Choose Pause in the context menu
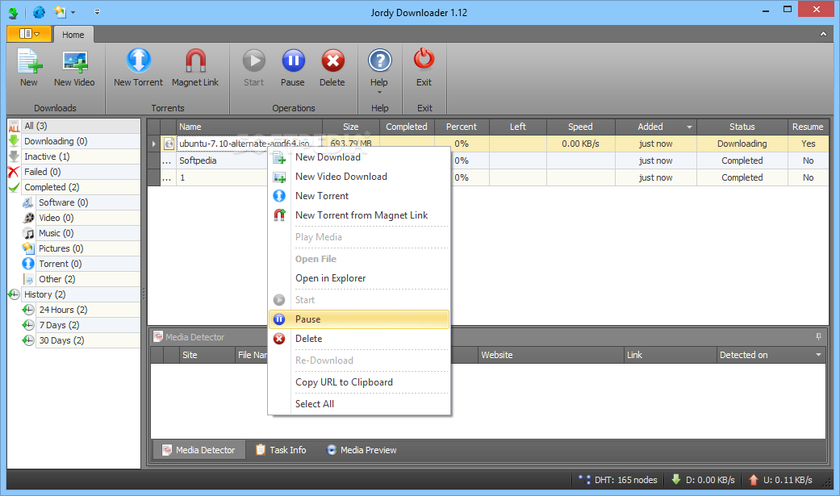840x496 pixels. (359, 319)
